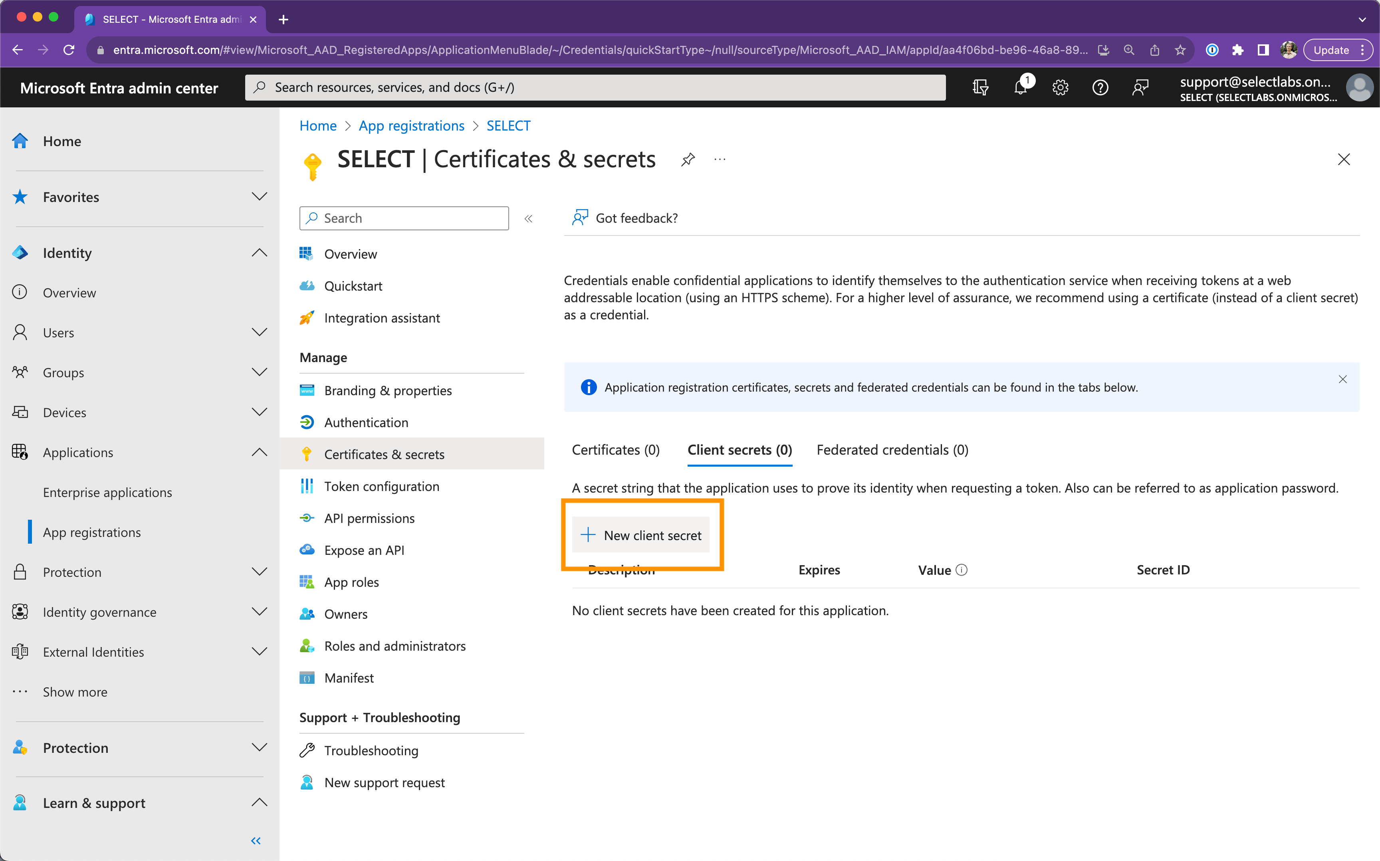Click the password manager extension icon
This screenshot has width=1380, height=861.
(x=1212, y=50)
